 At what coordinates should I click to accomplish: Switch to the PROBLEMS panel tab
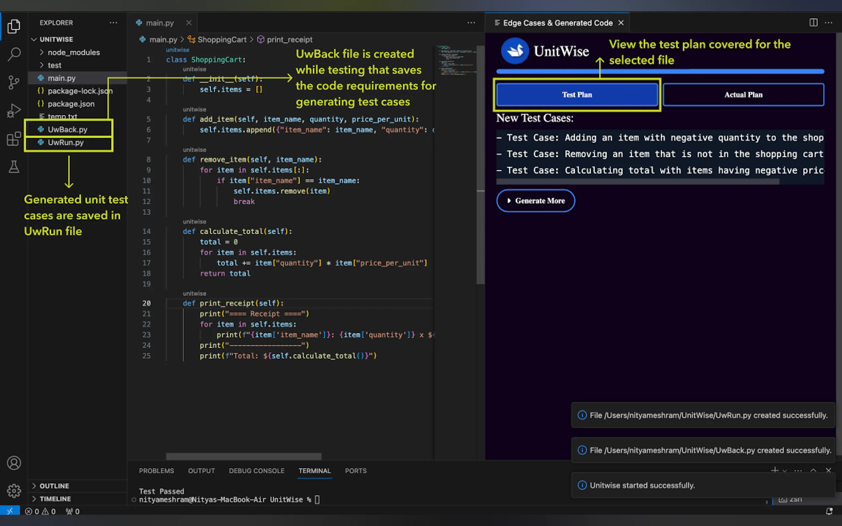(156, 470)
